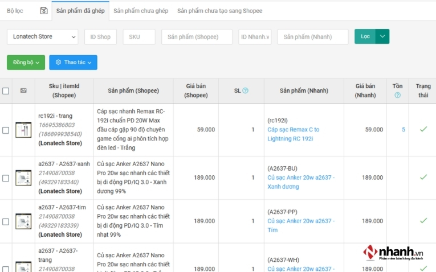The image size is (436, 272).
Task: Click item ID 16695386803
Action: pos(56,125)
